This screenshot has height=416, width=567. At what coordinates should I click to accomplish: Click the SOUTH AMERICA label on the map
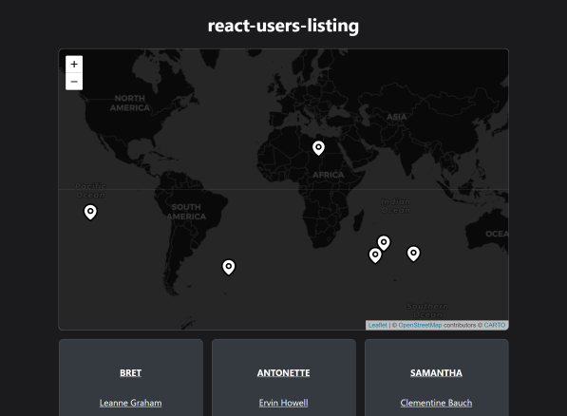tap(186, 212)
